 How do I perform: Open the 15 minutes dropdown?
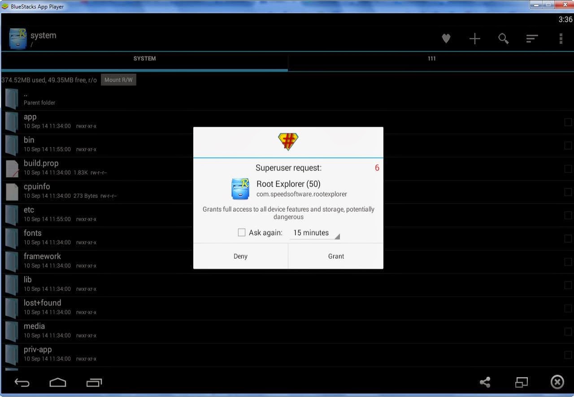tap(315, 233)
